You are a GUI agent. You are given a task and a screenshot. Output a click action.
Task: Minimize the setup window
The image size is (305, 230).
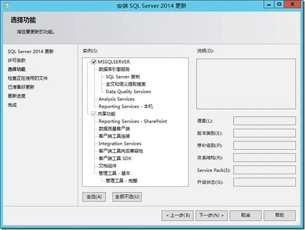coord(269,4)
